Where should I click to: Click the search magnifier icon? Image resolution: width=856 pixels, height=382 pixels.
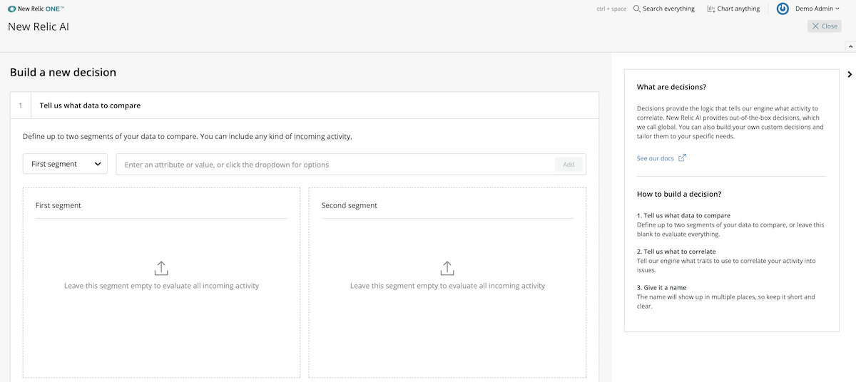click(x=637, y=9)
